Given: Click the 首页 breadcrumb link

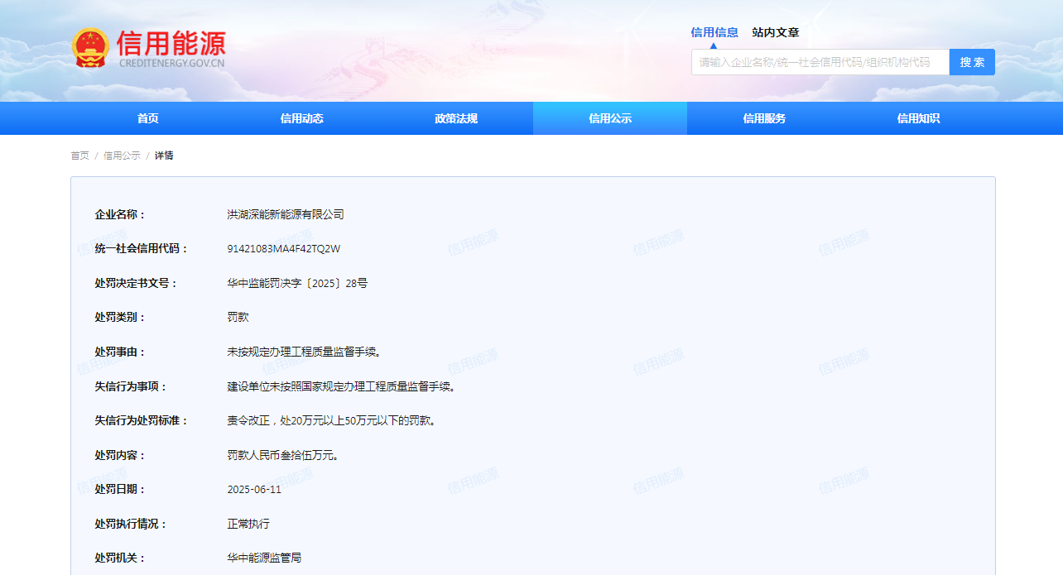Looking at the screenshot, I should [79, 156].
